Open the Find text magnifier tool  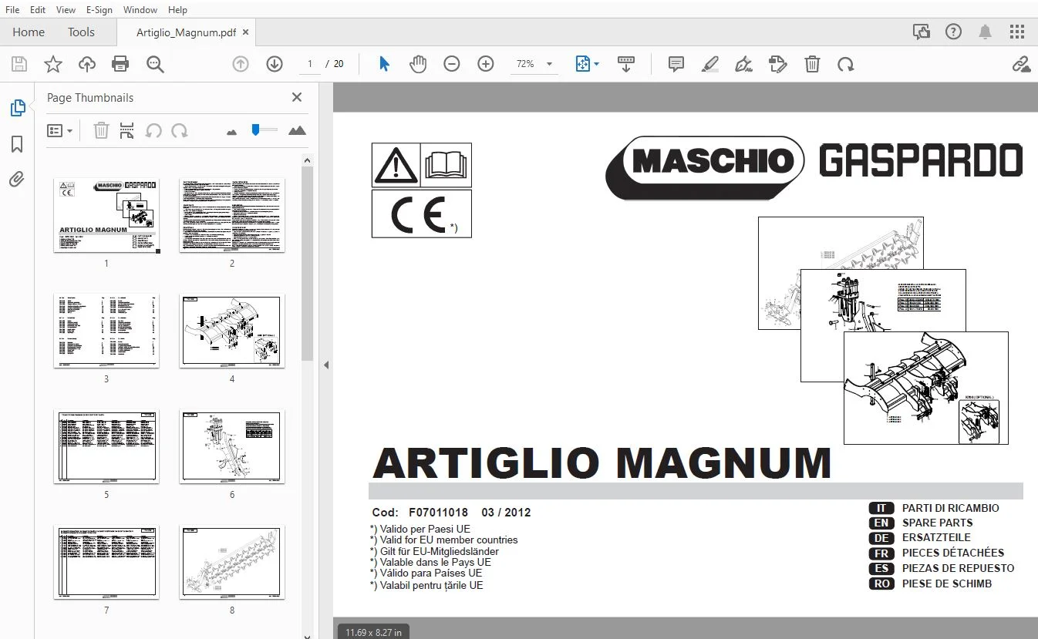(x=155, y=64)
